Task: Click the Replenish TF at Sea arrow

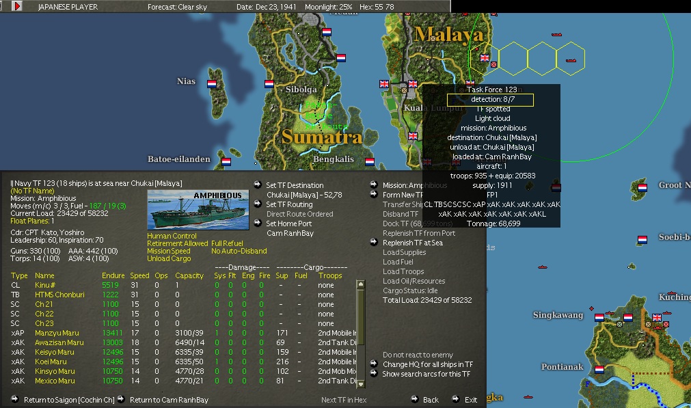Action: click(x=374, y=242)
